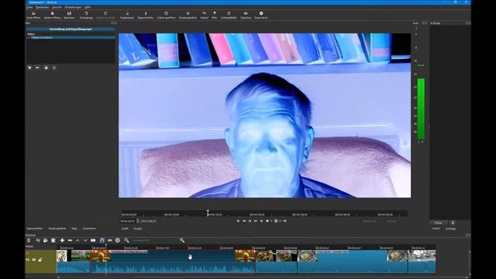Switch to the Verlauf tab at right
496x279 pixels.
436,228
